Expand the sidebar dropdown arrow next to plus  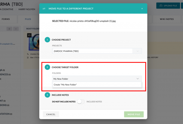16,29
